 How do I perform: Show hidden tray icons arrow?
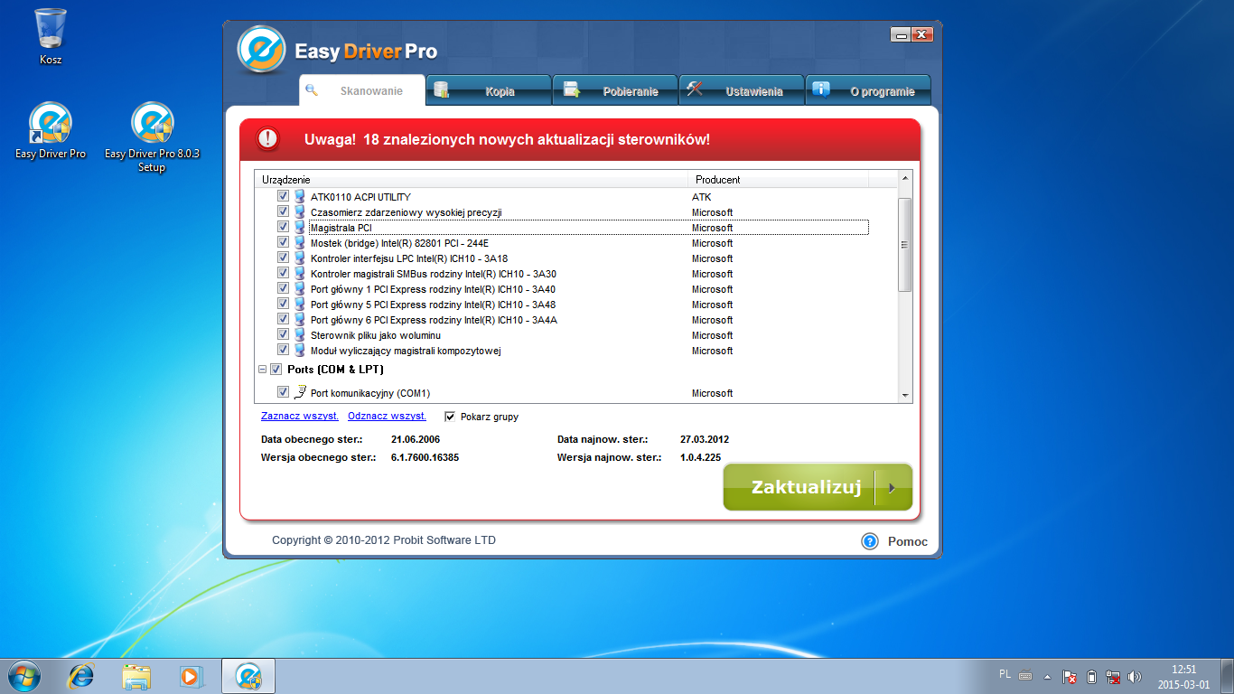(x=1048, y=676)
